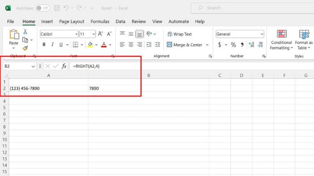Open the Font Color dropdown arrow
Image resolution: width=314 pixels, height=176 pixels.
pyautogui.click(x=110, y=45)
